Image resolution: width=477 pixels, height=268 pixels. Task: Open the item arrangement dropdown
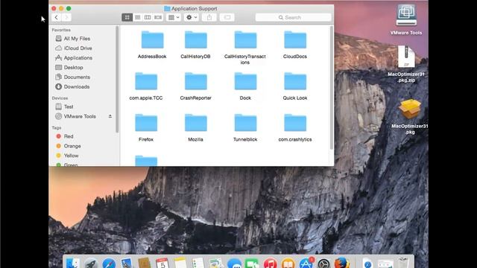pyautogui.click(x=174, y=17)
